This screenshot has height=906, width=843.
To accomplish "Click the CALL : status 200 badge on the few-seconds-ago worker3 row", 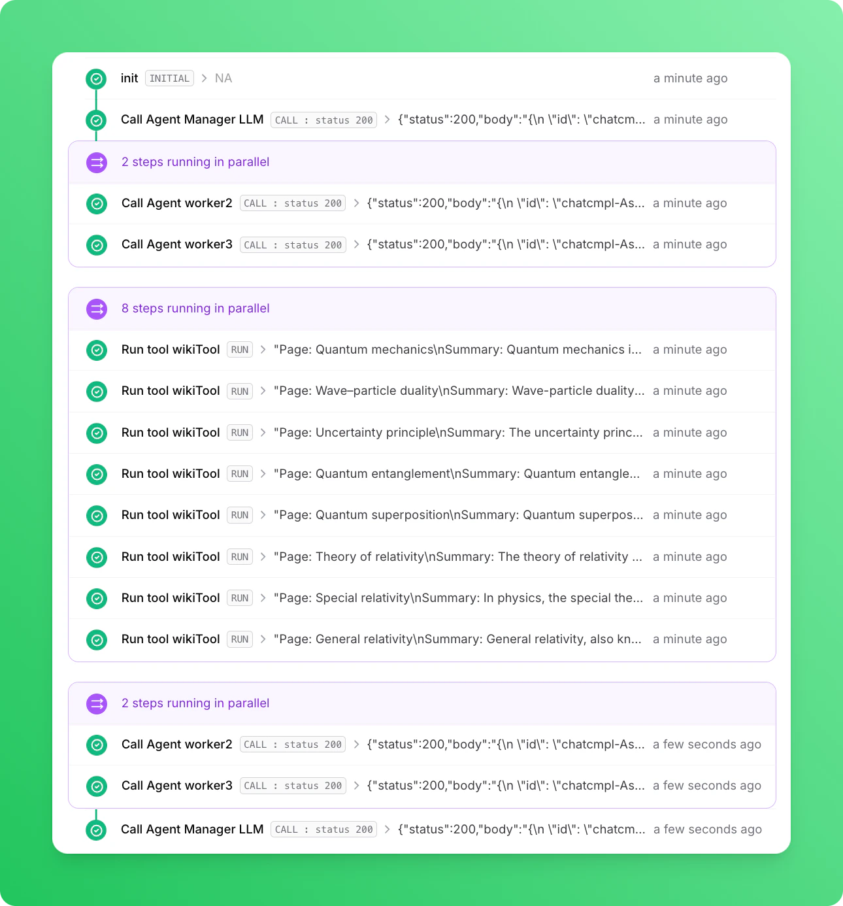I will coord(293,786).
